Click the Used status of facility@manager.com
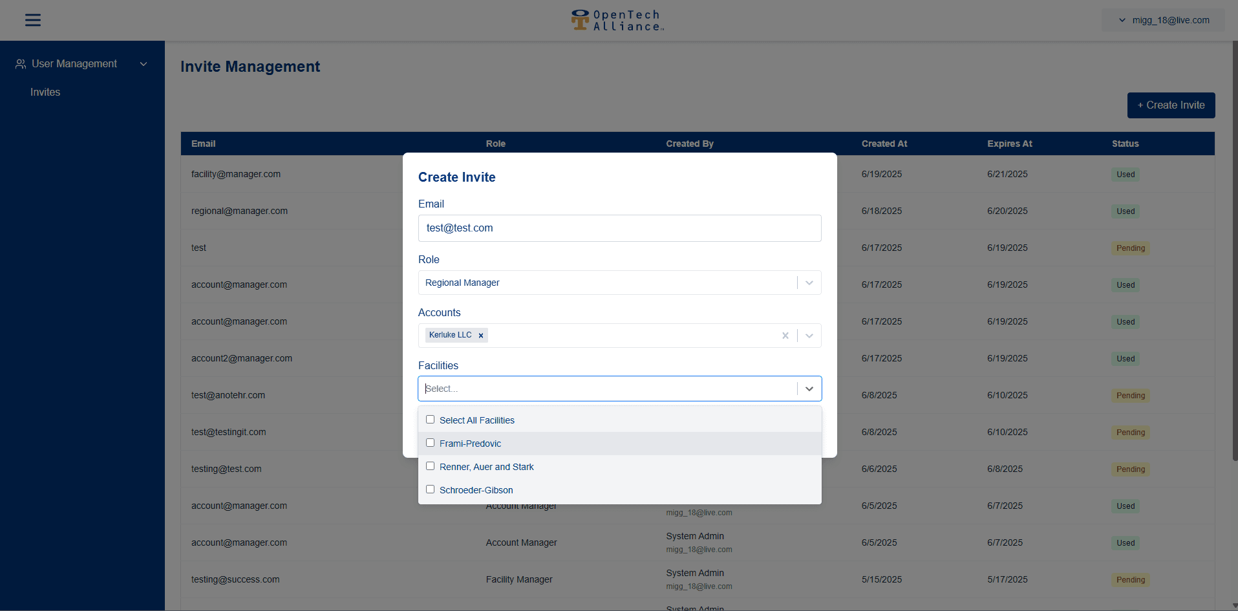The image size is (1238, 611). (x=1126, y=175)
